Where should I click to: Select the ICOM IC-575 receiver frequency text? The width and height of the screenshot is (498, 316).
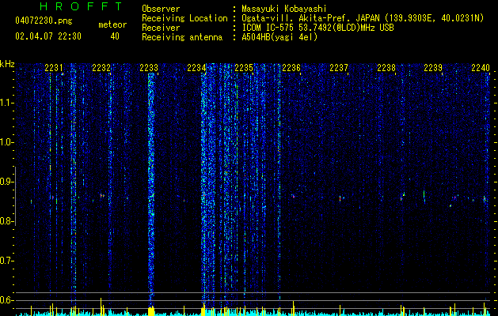[x=317, y=28]
